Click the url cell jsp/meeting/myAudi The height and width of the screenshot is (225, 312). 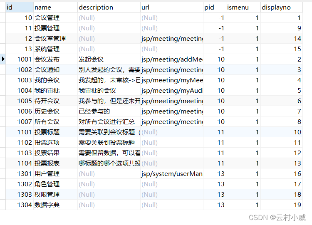point(172,90)
